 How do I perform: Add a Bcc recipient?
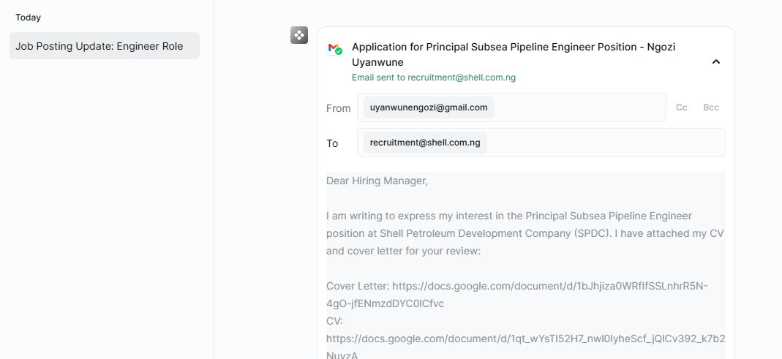[711, 107]
